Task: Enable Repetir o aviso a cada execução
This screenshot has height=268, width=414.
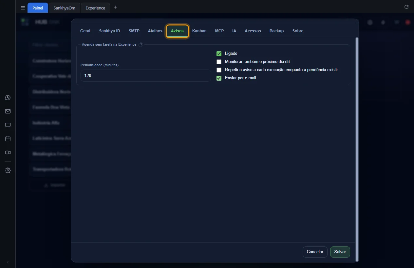Action: (x=219, y=70)
